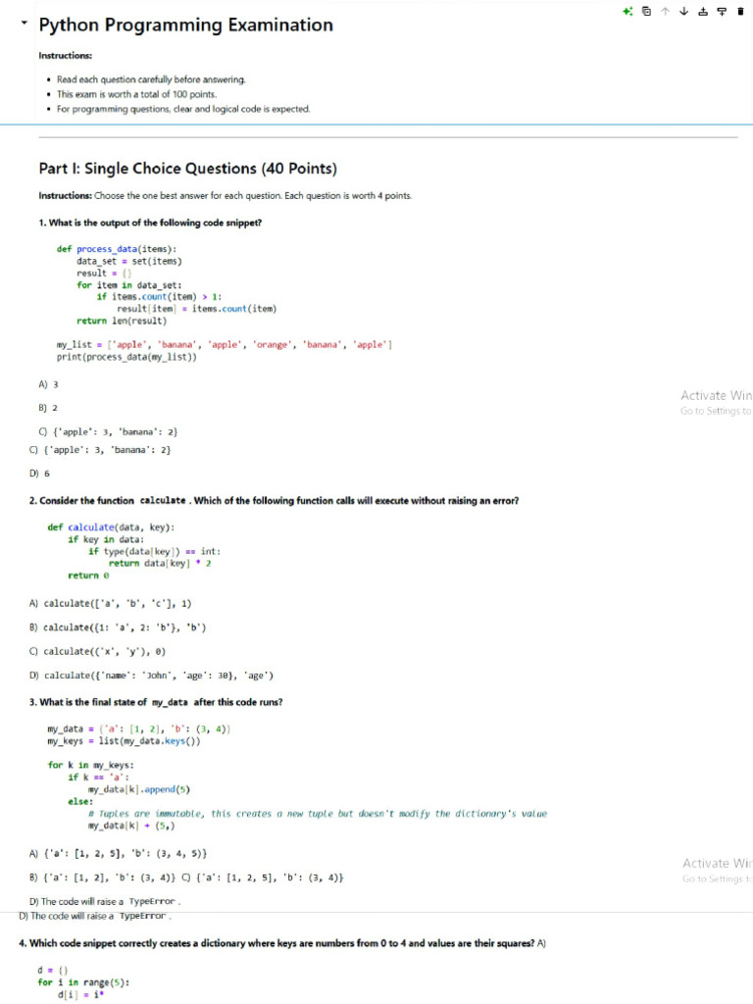
Task: Duplicate the cell using the copy icon
Action: (x=646, y=12)
